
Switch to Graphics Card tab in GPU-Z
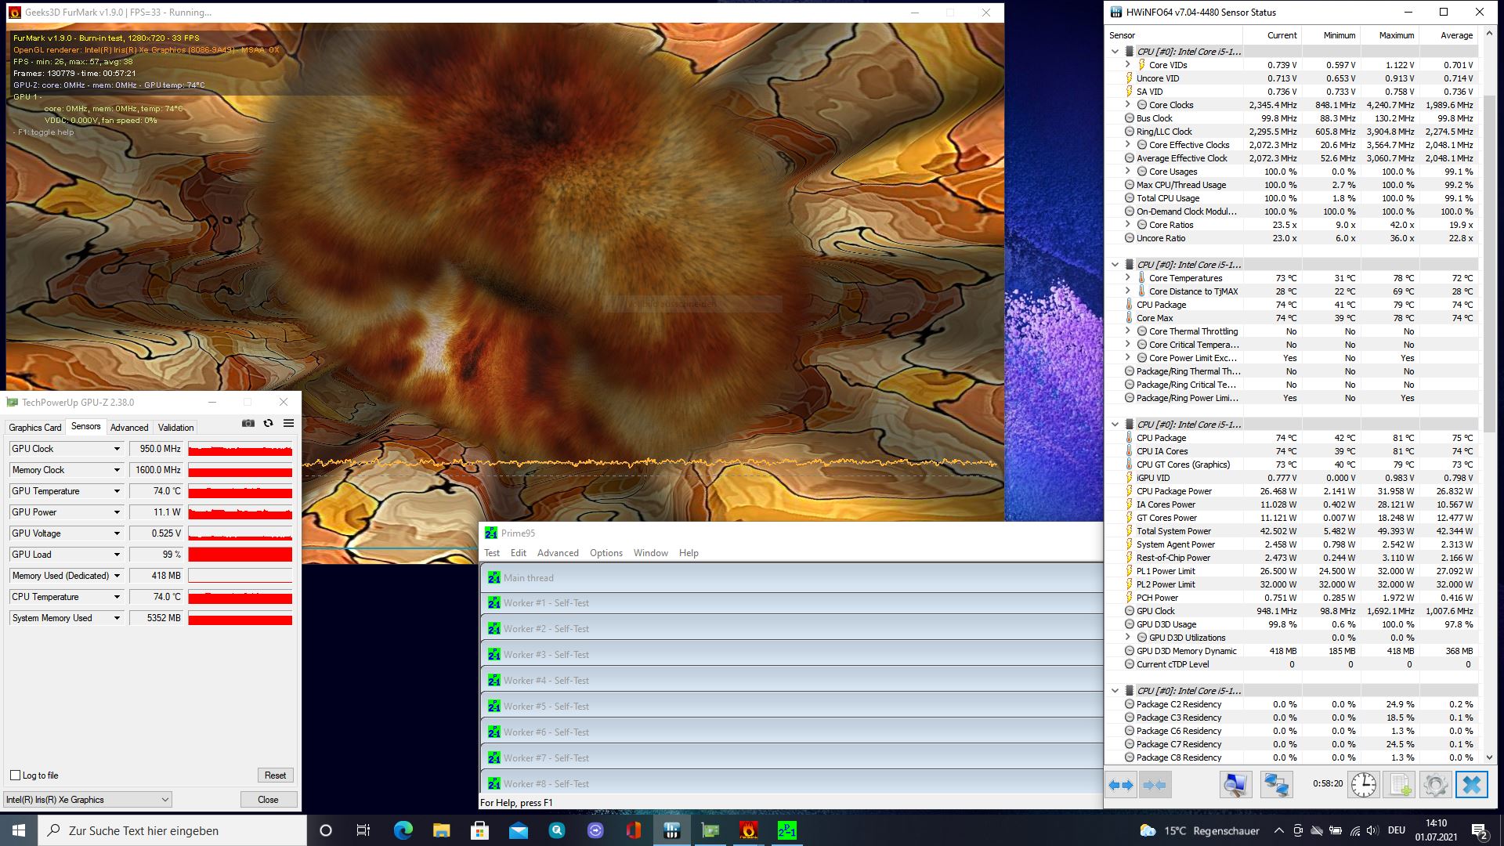(35, 428)
